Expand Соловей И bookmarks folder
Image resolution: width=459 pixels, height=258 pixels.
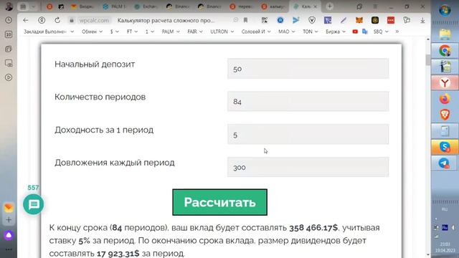point(256,32)
